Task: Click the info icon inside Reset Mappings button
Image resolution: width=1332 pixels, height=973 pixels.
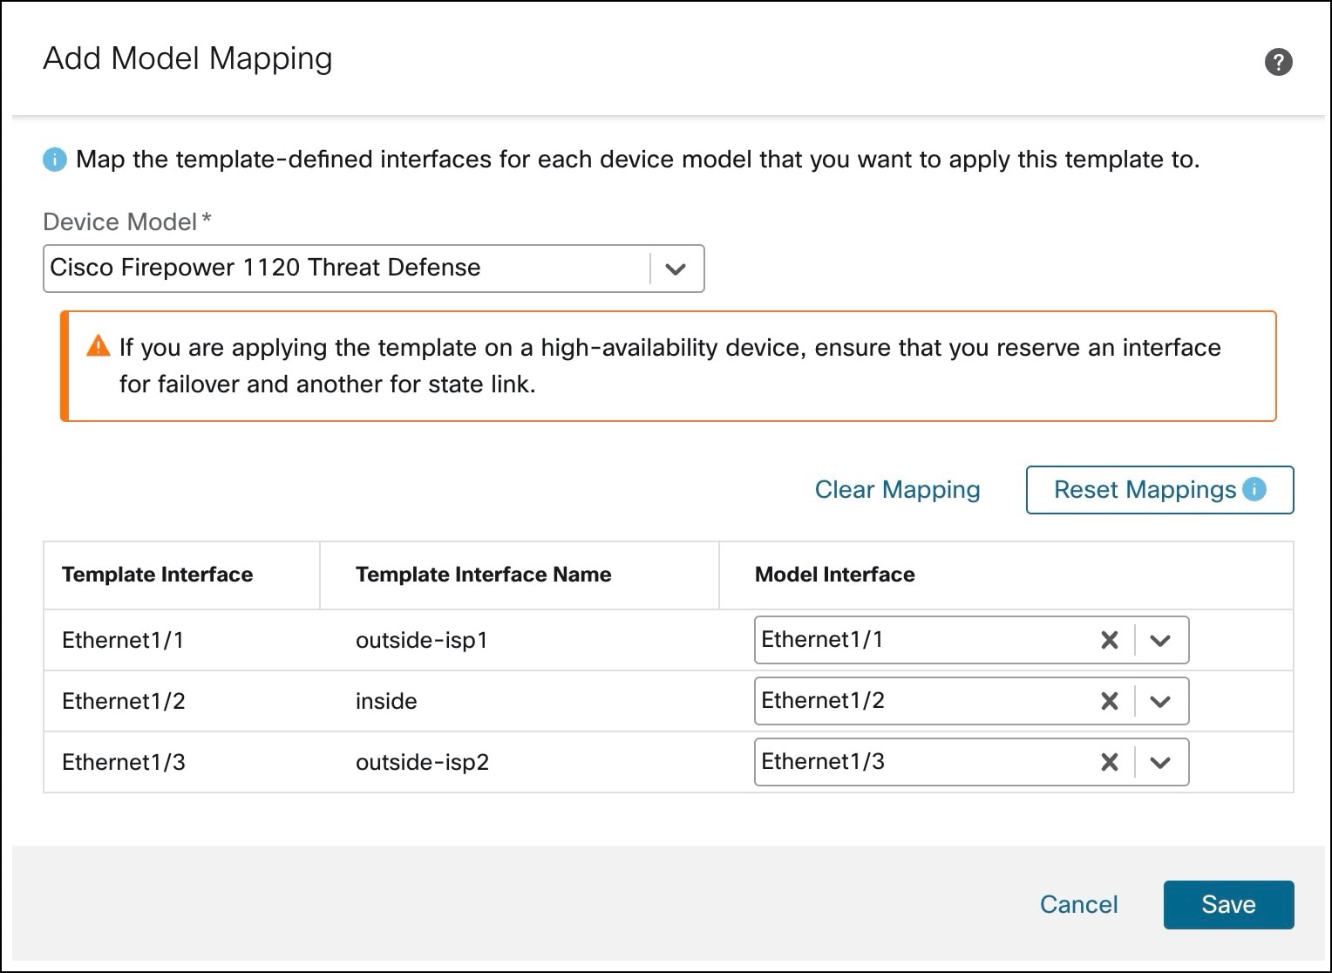Action: coord(1254,490)
